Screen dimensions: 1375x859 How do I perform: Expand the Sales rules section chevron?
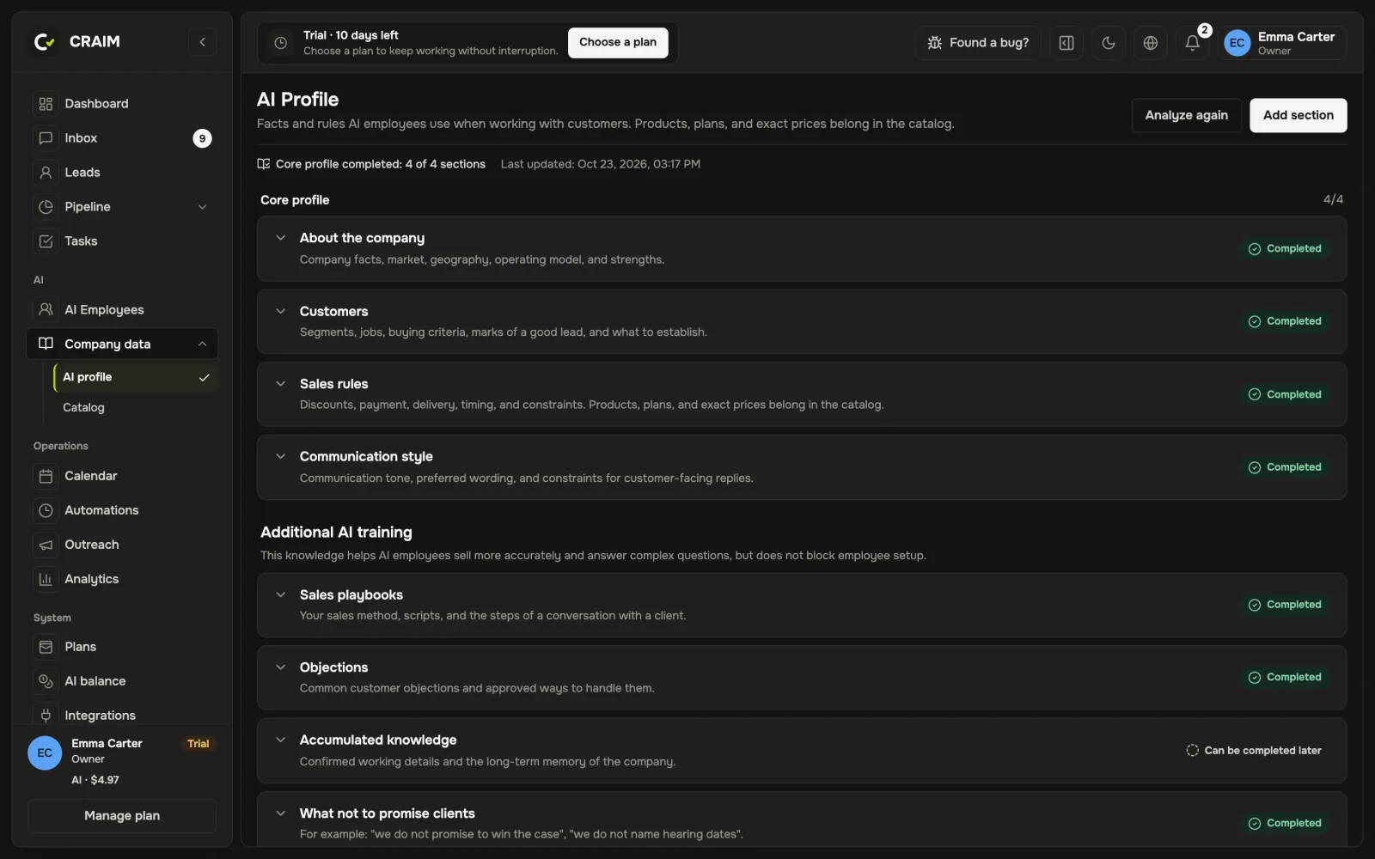tap(280, 384)
